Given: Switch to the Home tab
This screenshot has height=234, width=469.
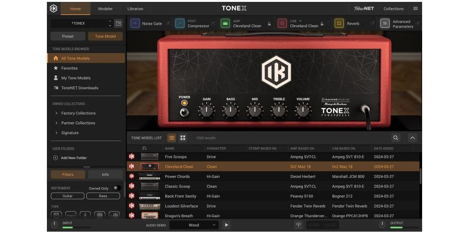Looking at the screenshot, I should tap(76, 8).
